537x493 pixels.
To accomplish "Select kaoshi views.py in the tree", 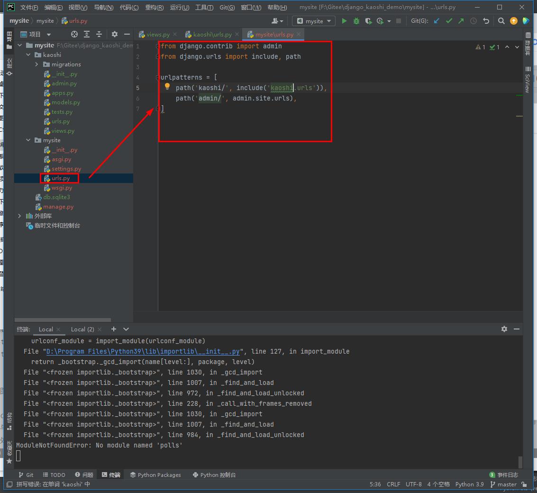I will 63,131.
